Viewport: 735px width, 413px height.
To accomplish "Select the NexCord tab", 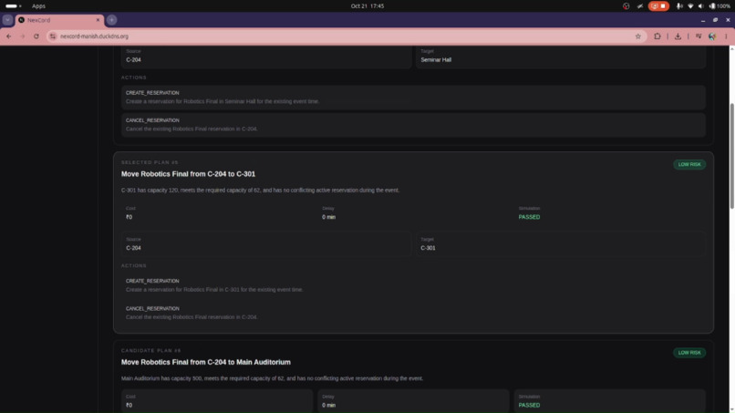I will click(59, 20).
